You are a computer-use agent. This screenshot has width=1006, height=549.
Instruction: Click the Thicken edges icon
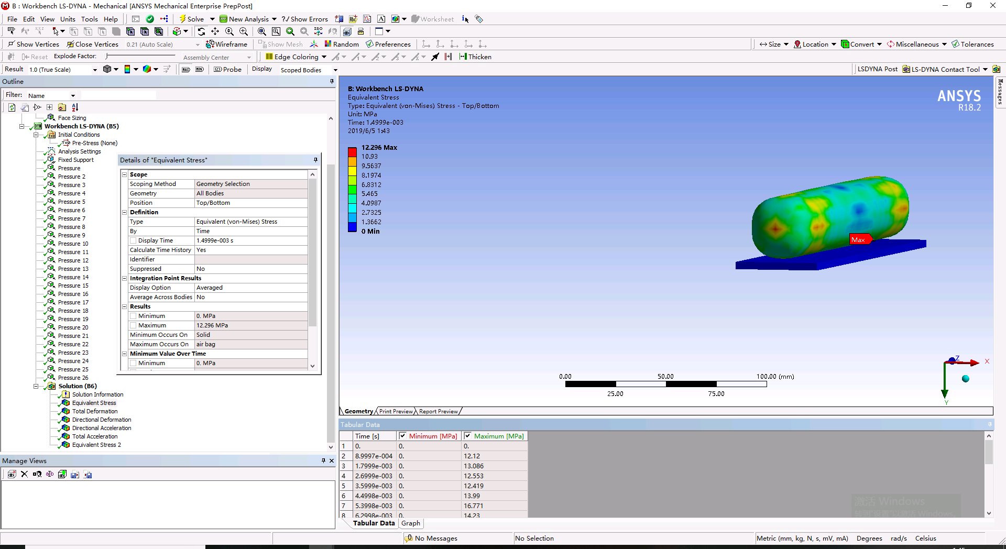point(475,57)
